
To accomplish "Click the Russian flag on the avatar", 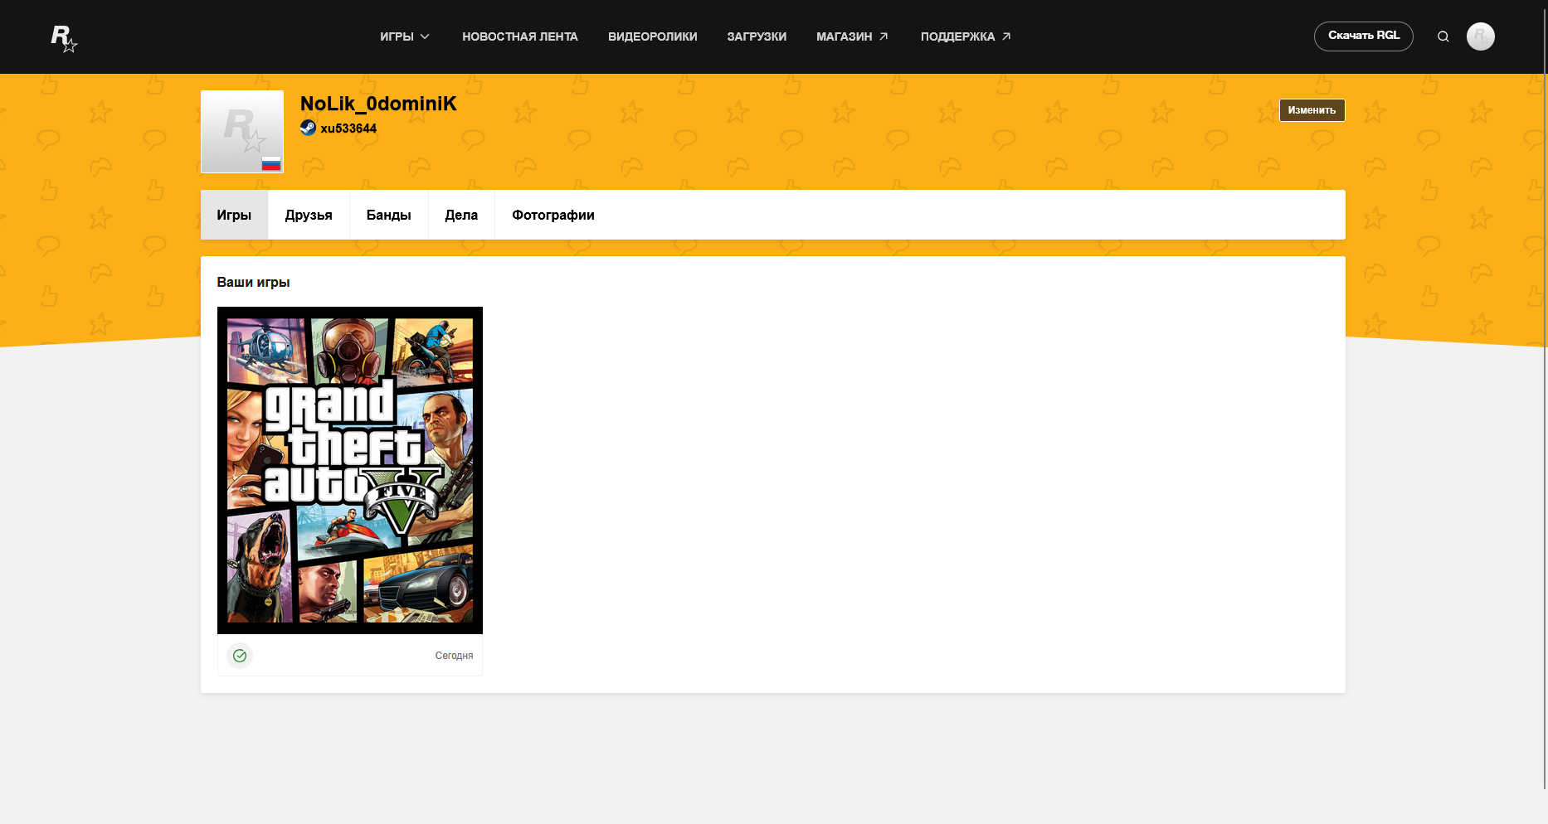I will 271,163.
